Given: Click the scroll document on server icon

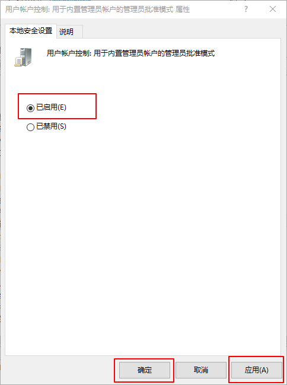Looking at the screenshot, I should 18,61.
